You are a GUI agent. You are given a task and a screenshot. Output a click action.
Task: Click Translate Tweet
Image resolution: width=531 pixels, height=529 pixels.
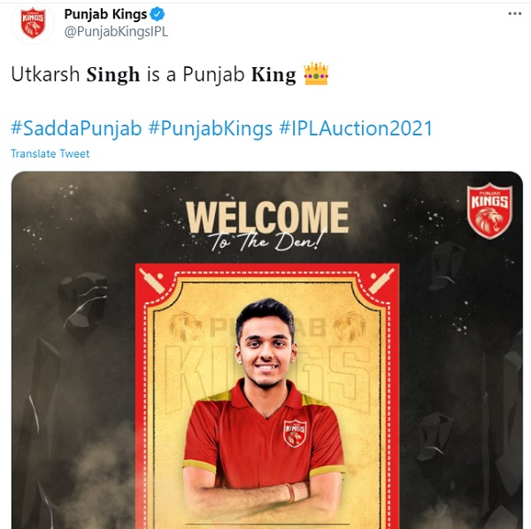tap(50, 154)
